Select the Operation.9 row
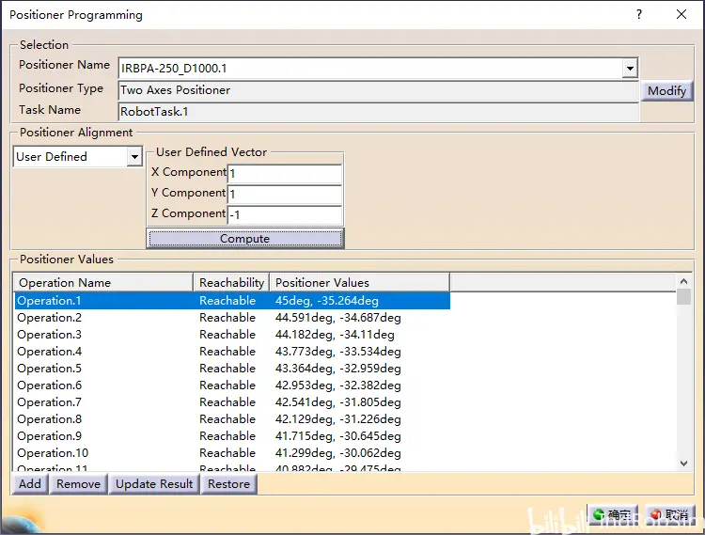Viewport: 705px width, 535px height. [232, 435]
